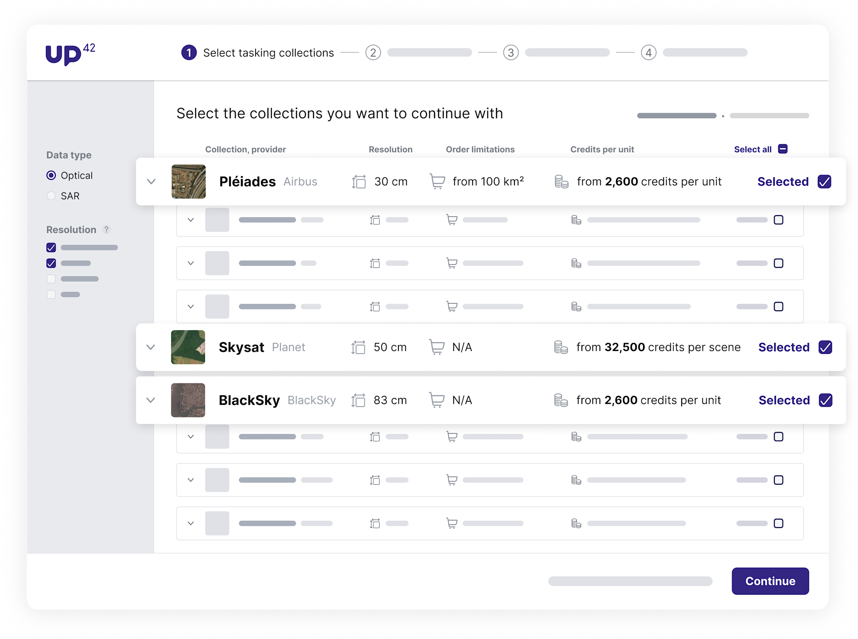This screenshot has height=639, width=858.
Task: Click the cart icon in BlackSky row
Action: click(437, 400)
